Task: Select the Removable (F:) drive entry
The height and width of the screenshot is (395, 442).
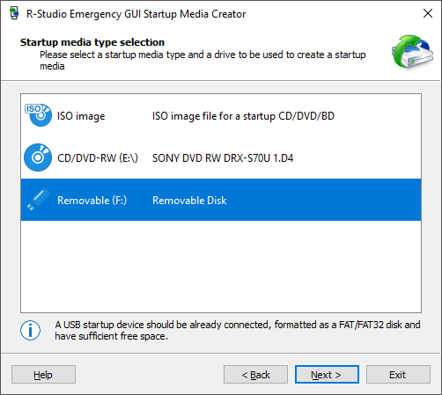Action: click(221, 200)
